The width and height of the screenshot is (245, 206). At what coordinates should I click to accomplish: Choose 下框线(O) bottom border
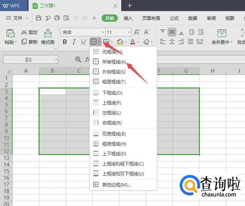coord(123,93)
